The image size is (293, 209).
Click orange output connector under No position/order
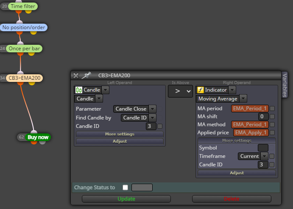tap(20, 33)
